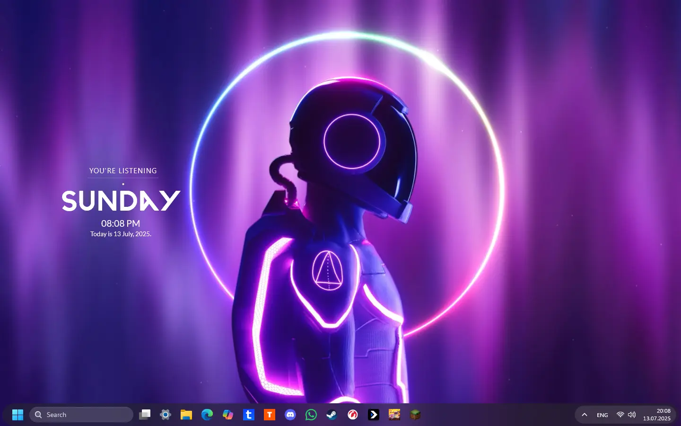Launch Minecraft grass block icon
This screenshot has height=426, width=681.
[415, 415]
